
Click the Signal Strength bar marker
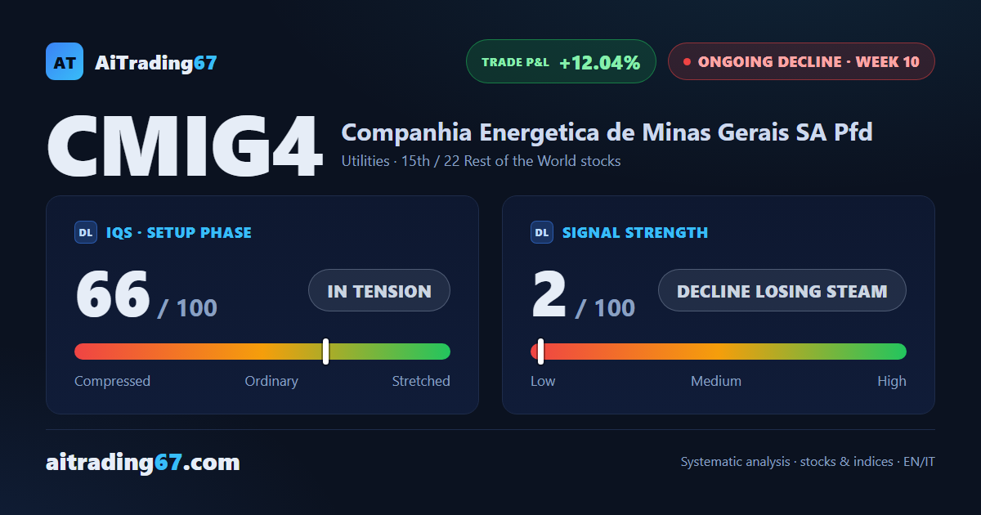coord(540,352)
